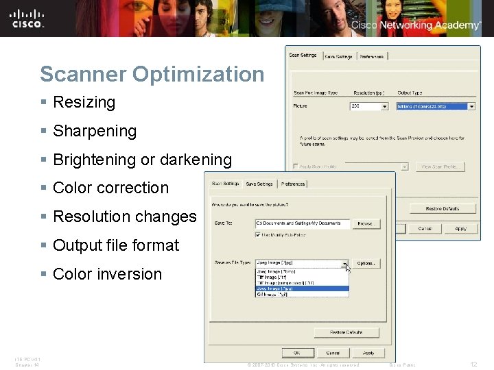Click Restore Defaults in back dialog

443,208
